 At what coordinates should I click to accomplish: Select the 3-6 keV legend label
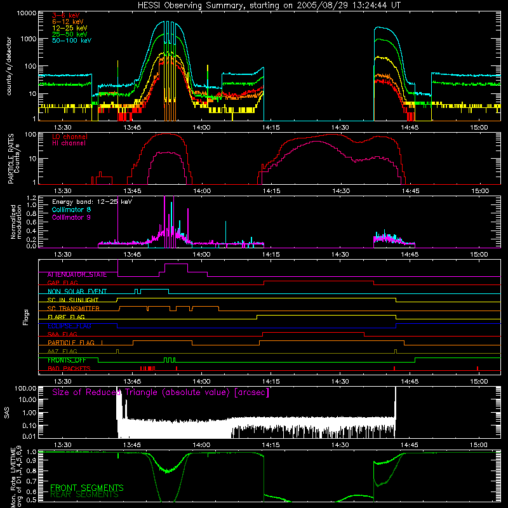[x=66, y=15]
